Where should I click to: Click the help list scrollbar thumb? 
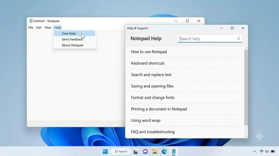246,88
